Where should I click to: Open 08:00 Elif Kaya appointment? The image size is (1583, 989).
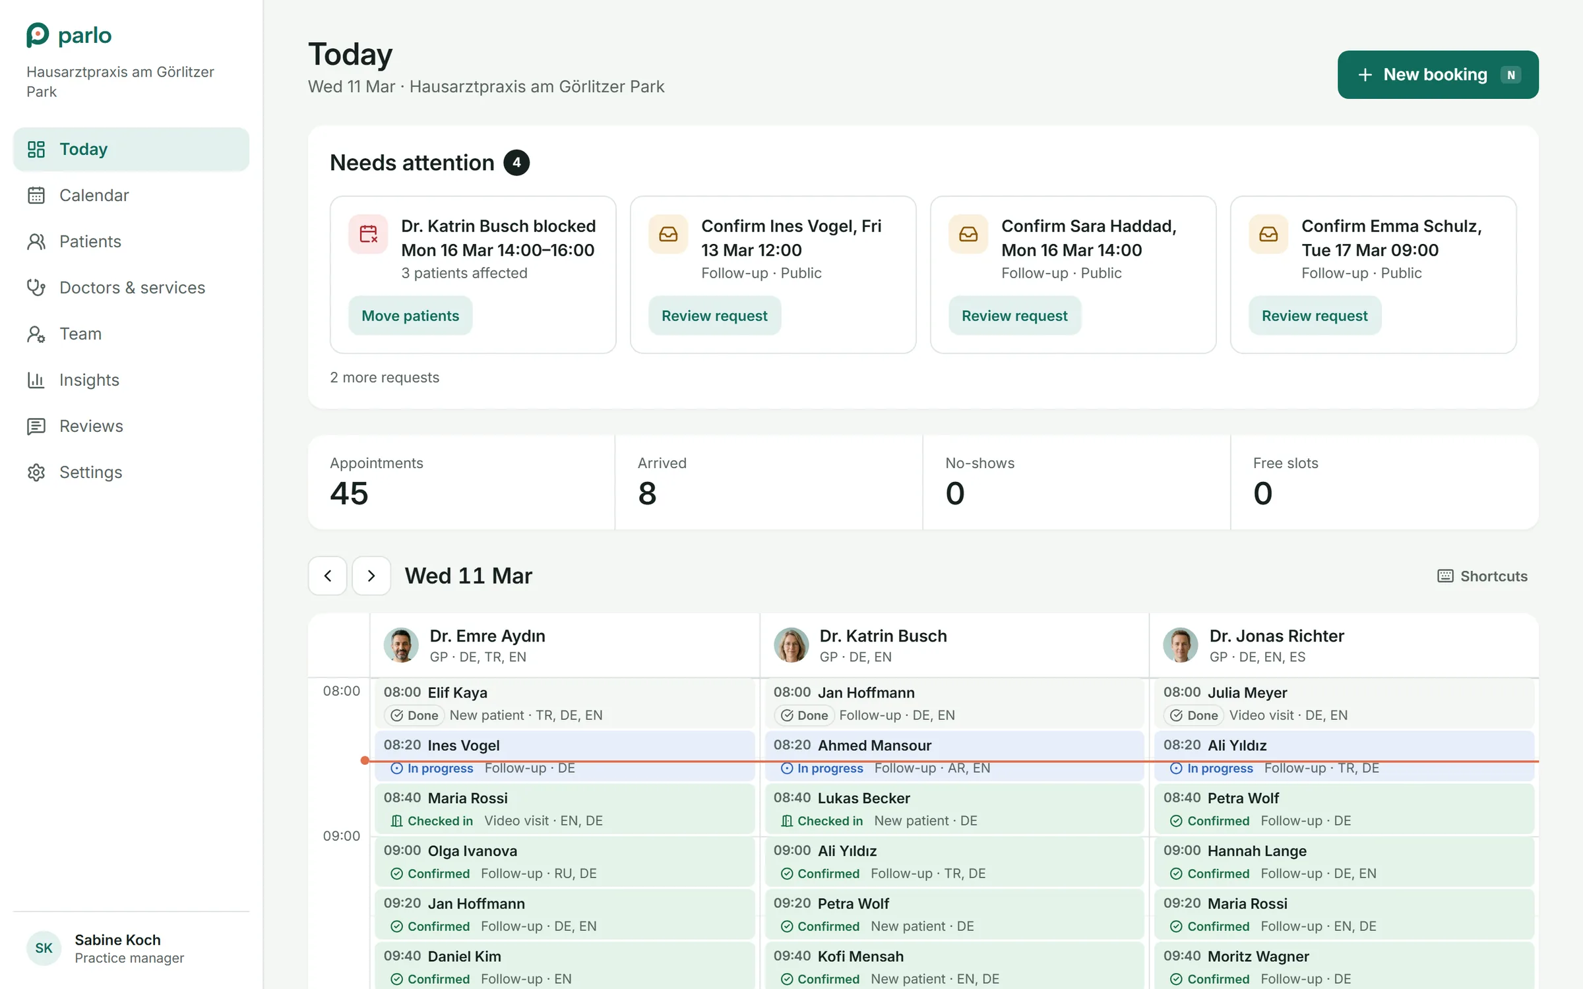[565, 704]
